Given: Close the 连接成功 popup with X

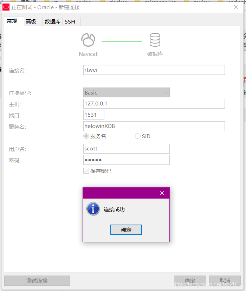Looking at the screenshot, I should (x=162, y=193).
